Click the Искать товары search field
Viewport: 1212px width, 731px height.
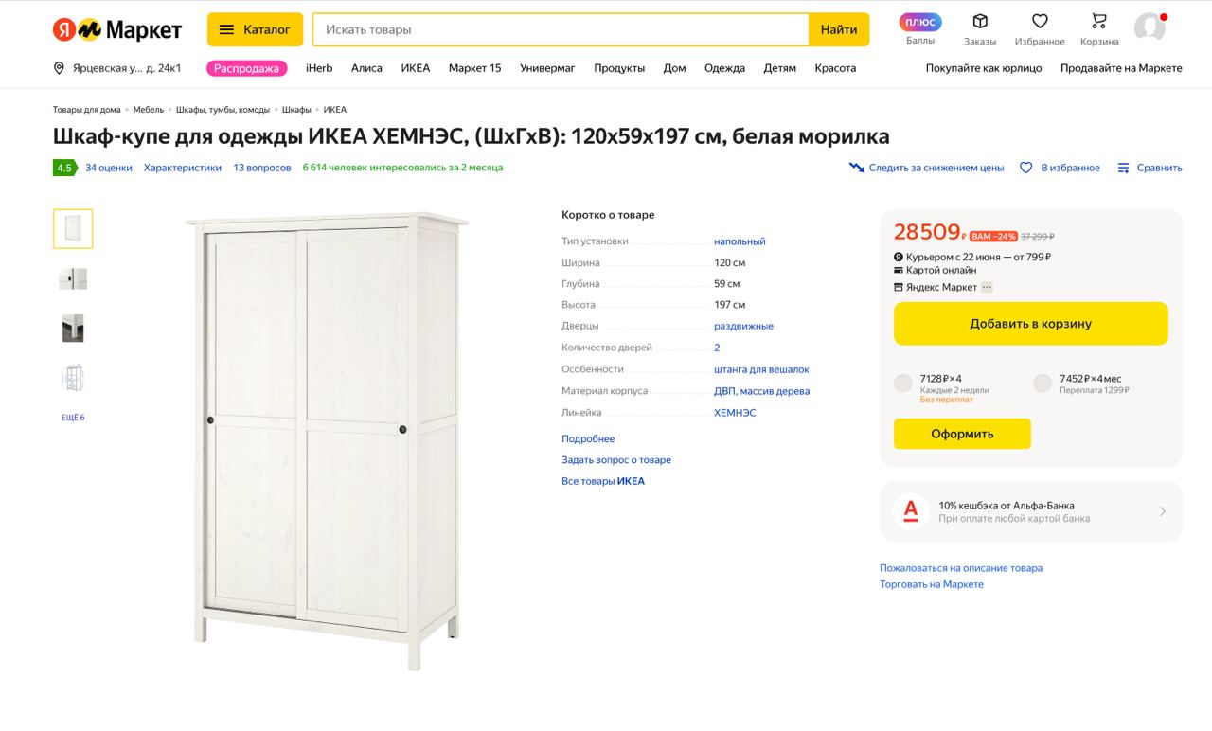561,29
